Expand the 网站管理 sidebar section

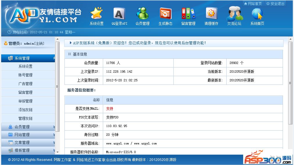54,135
